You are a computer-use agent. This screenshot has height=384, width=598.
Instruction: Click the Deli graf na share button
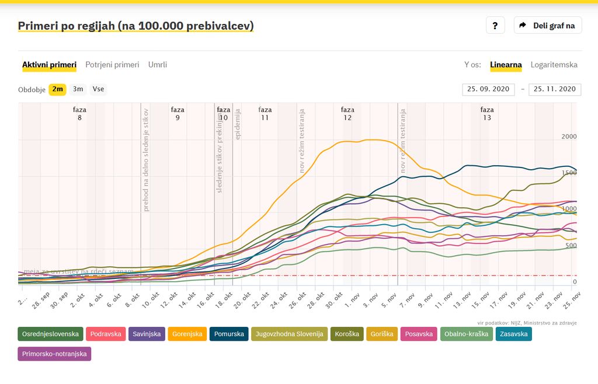[547, 26]
